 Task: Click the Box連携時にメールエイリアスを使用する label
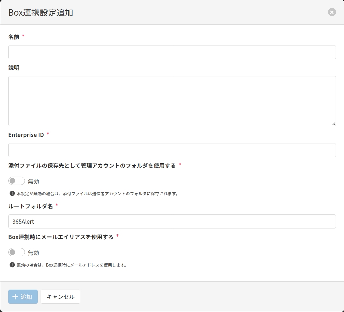[61, 237]
